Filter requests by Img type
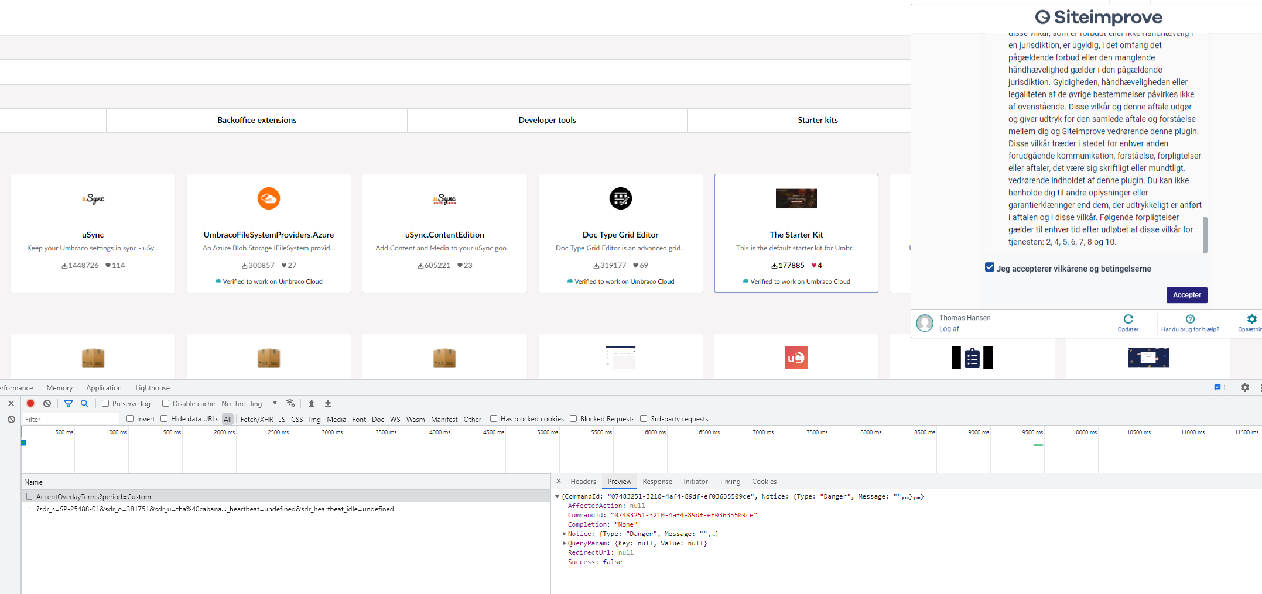 (314, 419)
